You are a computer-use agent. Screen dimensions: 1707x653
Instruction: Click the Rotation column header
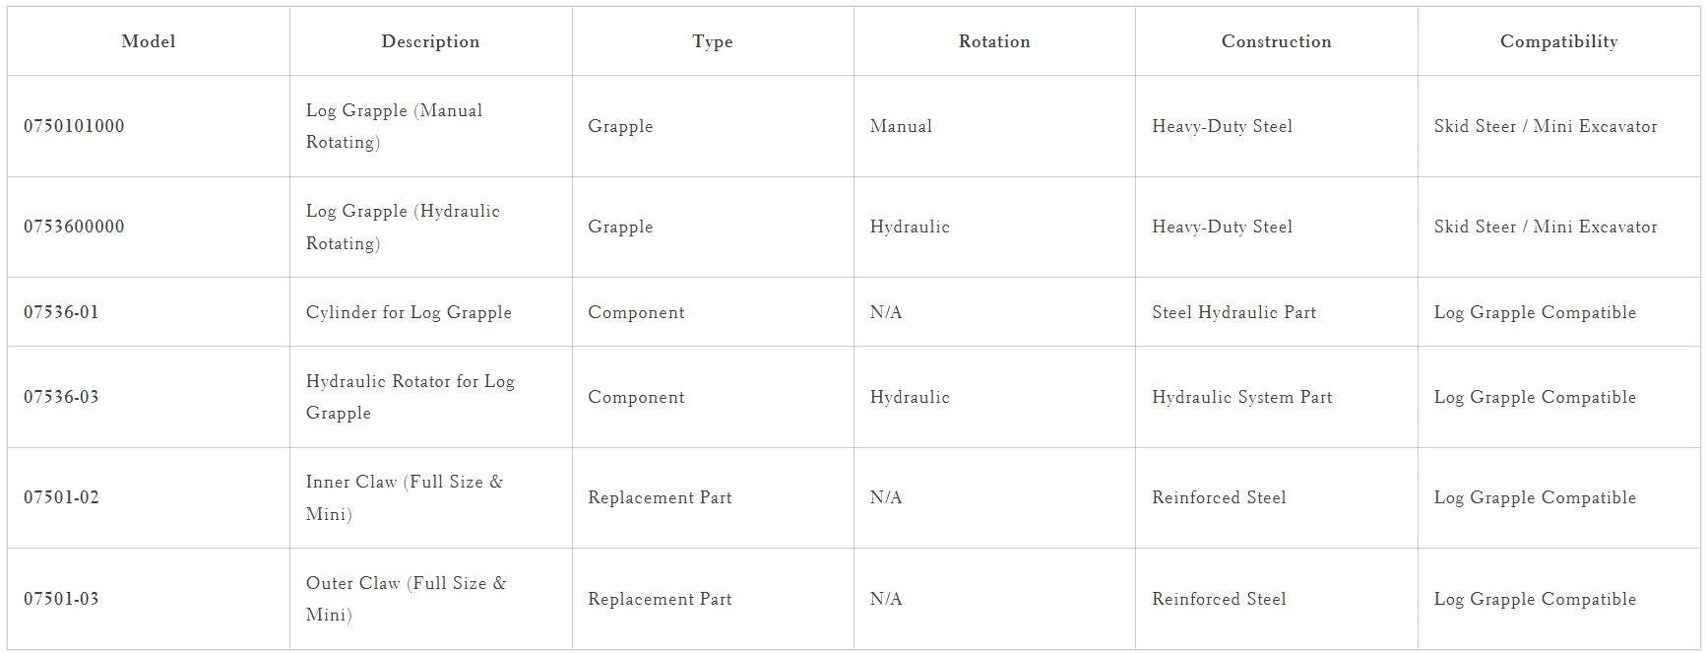point(994,41)
